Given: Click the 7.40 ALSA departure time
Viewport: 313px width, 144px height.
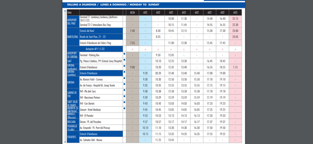Looking at the screenshot, I should click(132, 31).
